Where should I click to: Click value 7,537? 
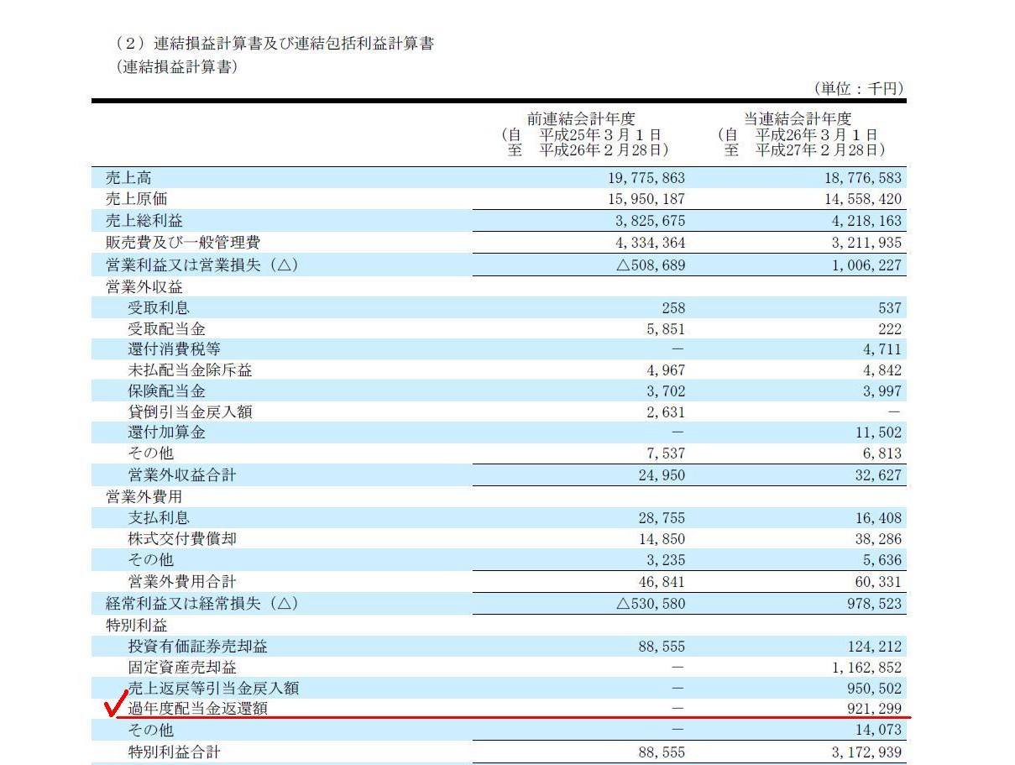666,453
